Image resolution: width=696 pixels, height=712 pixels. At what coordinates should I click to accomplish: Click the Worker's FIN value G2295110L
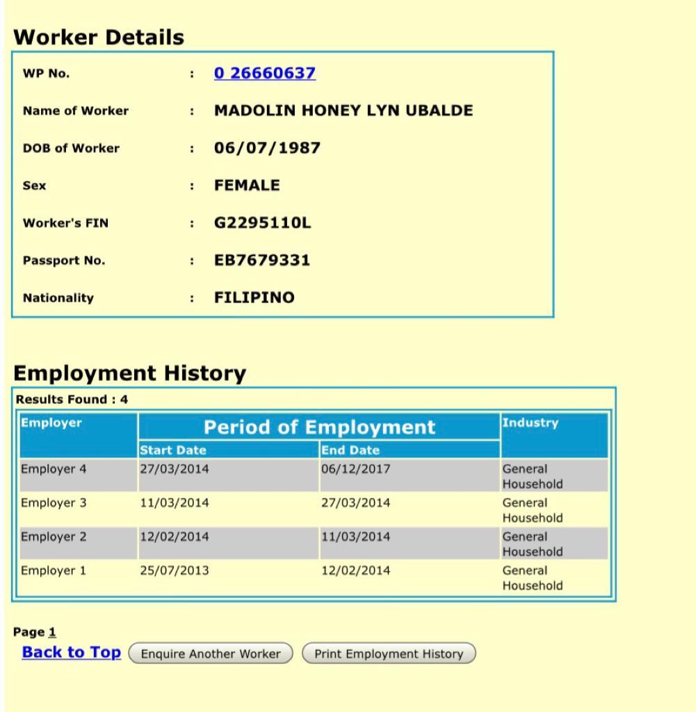pos(263,223)
